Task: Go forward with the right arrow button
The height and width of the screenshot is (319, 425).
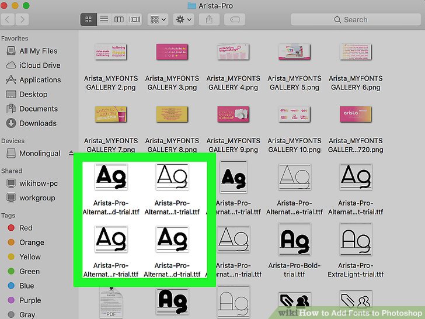Action: [22, 19]
